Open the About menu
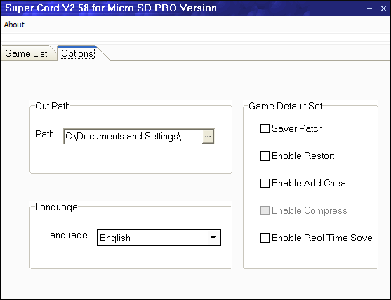The image size is (391, 300). [14, 25]
